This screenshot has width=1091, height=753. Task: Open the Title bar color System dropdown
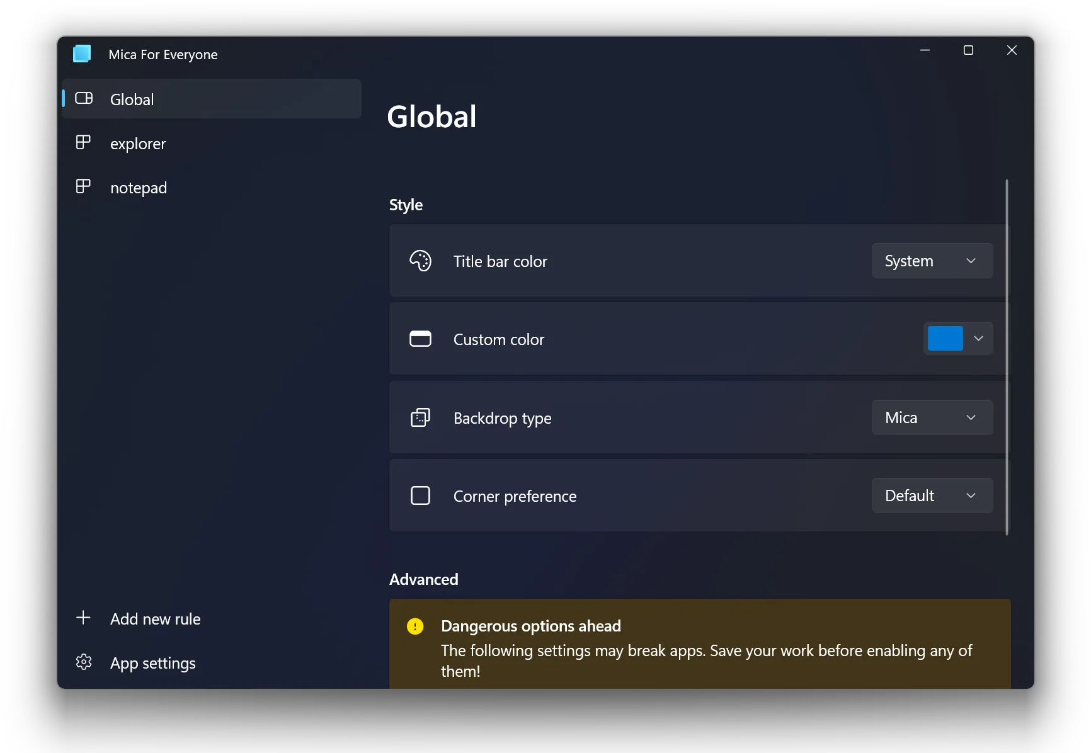[932, 261]
